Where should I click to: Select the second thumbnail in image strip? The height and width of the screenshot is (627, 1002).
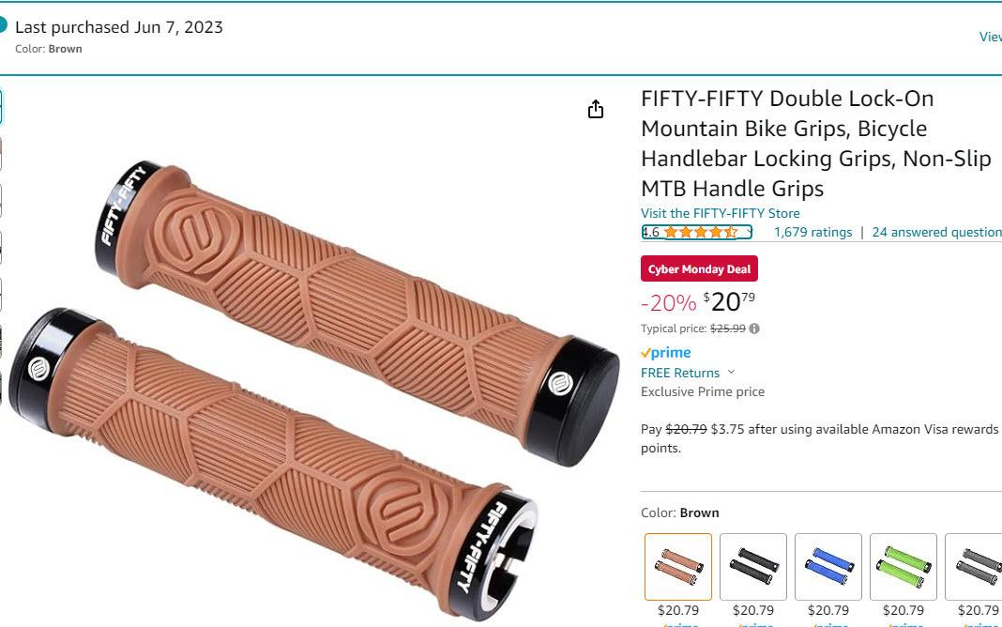(1, 153)
